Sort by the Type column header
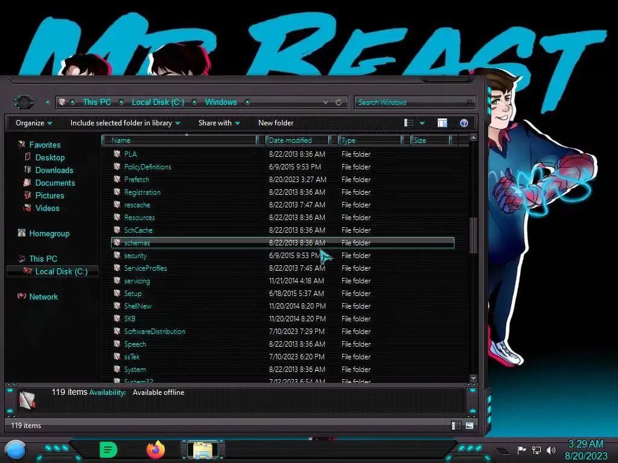Image resolution: width=618 pixels, height=463 pixels. [370, 140]
